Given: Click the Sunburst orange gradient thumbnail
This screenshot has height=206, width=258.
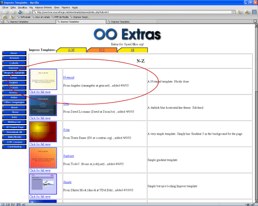Looking at the screenshot, I should tap(43, 158).
